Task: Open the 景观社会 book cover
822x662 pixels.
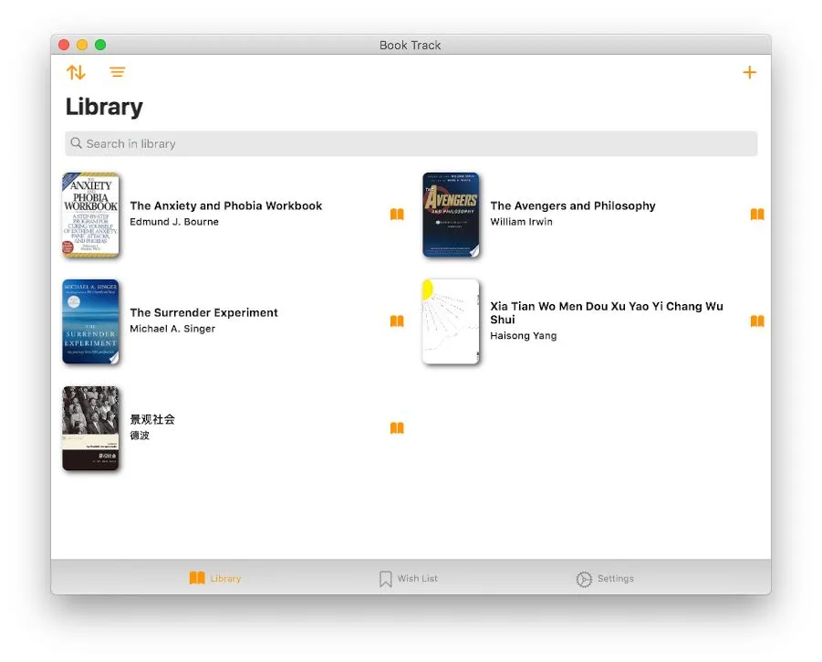Action: click(90, 428)
